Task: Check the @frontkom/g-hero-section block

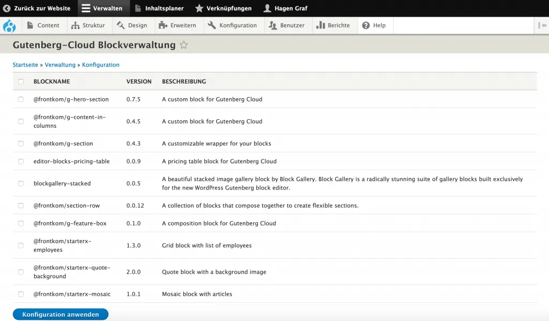Action: point(21,99)
